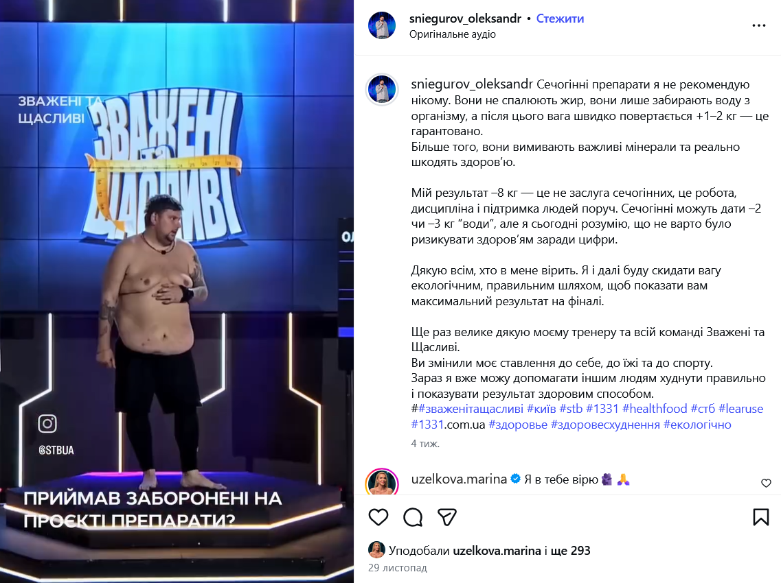Open the author avatar beside the caption

coord(382,90)
